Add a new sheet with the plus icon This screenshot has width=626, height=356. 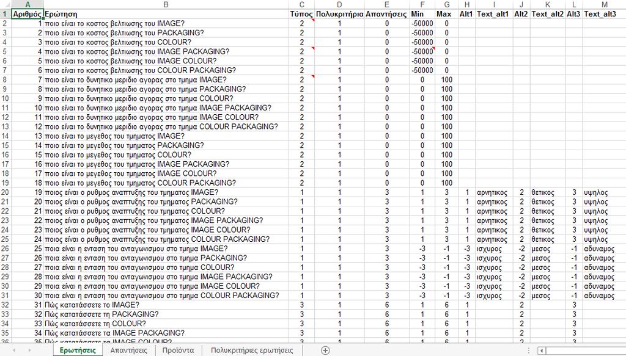tap(325, 351)
